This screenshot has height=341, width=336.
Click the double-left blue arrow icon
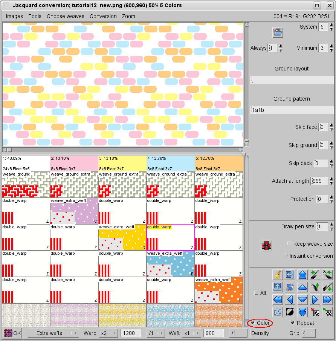point(278,300)
